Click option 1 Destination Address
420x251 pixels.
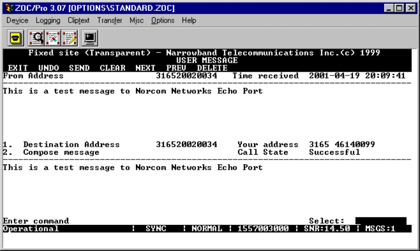[x=61, y=144]
